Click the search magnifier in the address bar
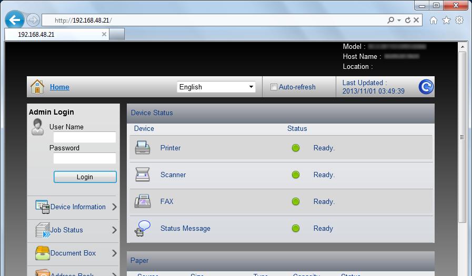The image size is (472, 276). 391,20
